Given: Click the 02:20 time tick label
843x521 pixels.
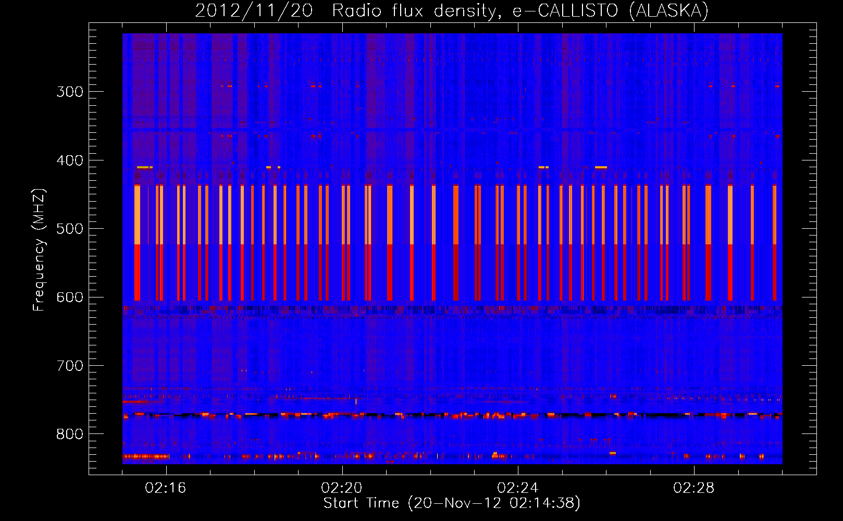Looking at the screenshot, I should [342, 488].
